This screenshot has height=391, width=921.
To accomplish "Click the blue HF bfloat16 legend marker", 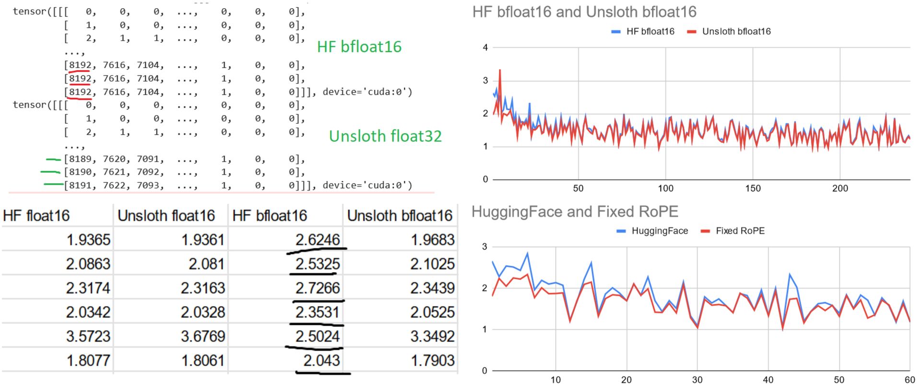I will 616,32.
